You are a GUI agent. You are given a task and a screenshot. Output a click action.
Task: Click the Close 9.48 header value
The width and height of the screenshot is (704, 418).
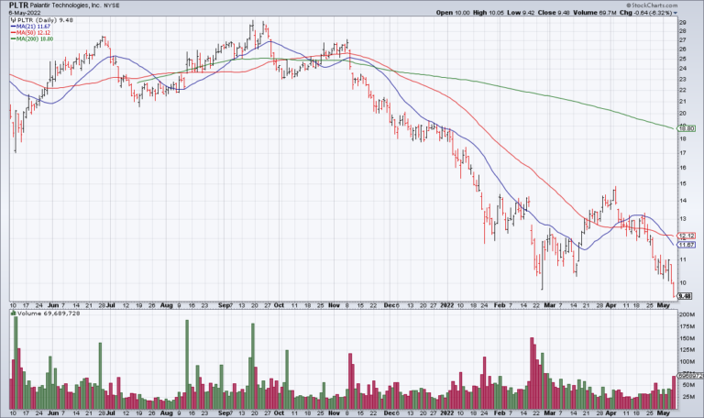coord(554,13)
